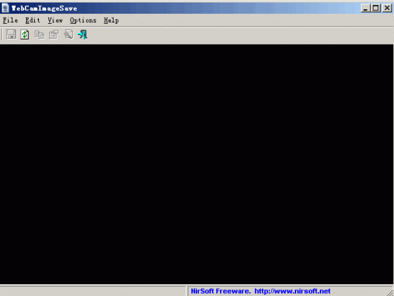Maximize the WebCamImageSave window
Viewport: 394px width, 296px height.
[376, 9]
